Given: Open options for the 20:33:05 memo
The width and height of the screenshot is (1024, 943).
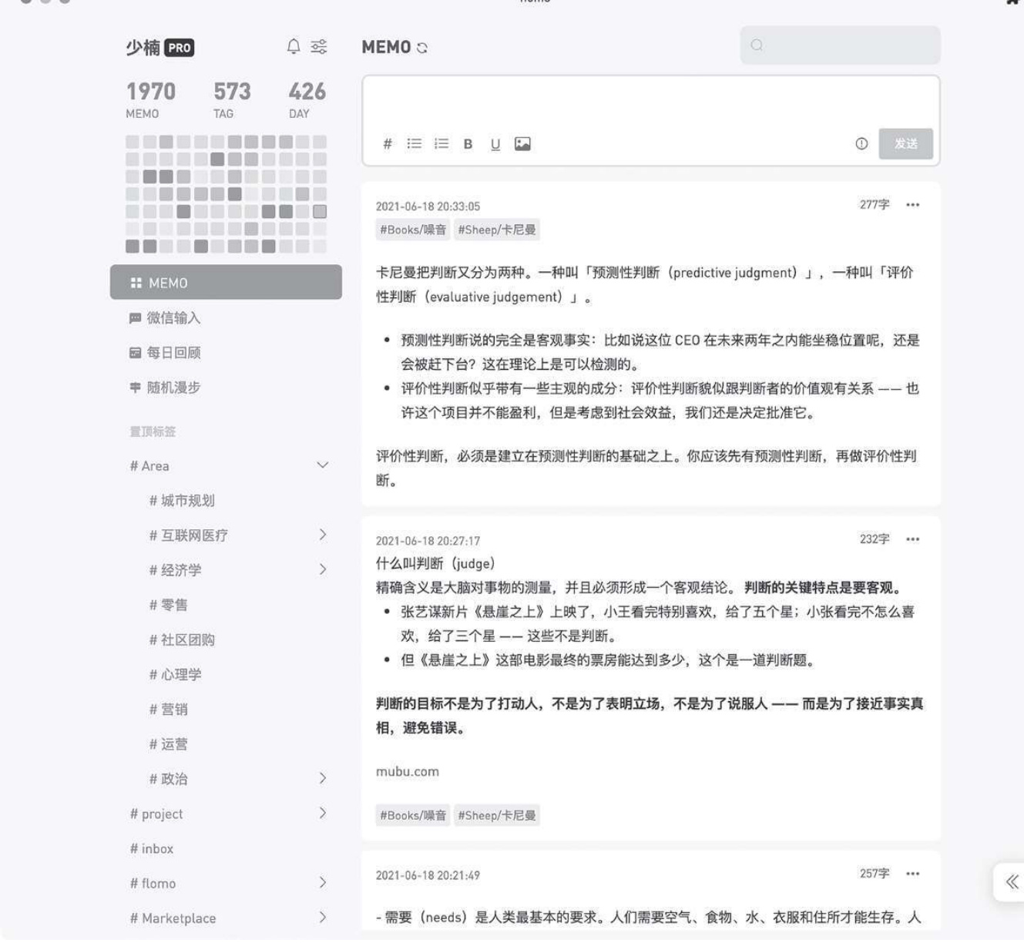Looking at the screenshot, I should tap(913, 205).
